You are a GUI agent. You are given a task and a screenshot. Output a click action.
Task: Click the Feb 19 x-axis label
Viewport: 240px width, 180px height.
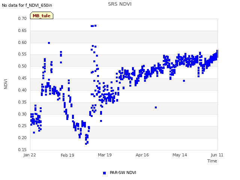click(67, 155)
